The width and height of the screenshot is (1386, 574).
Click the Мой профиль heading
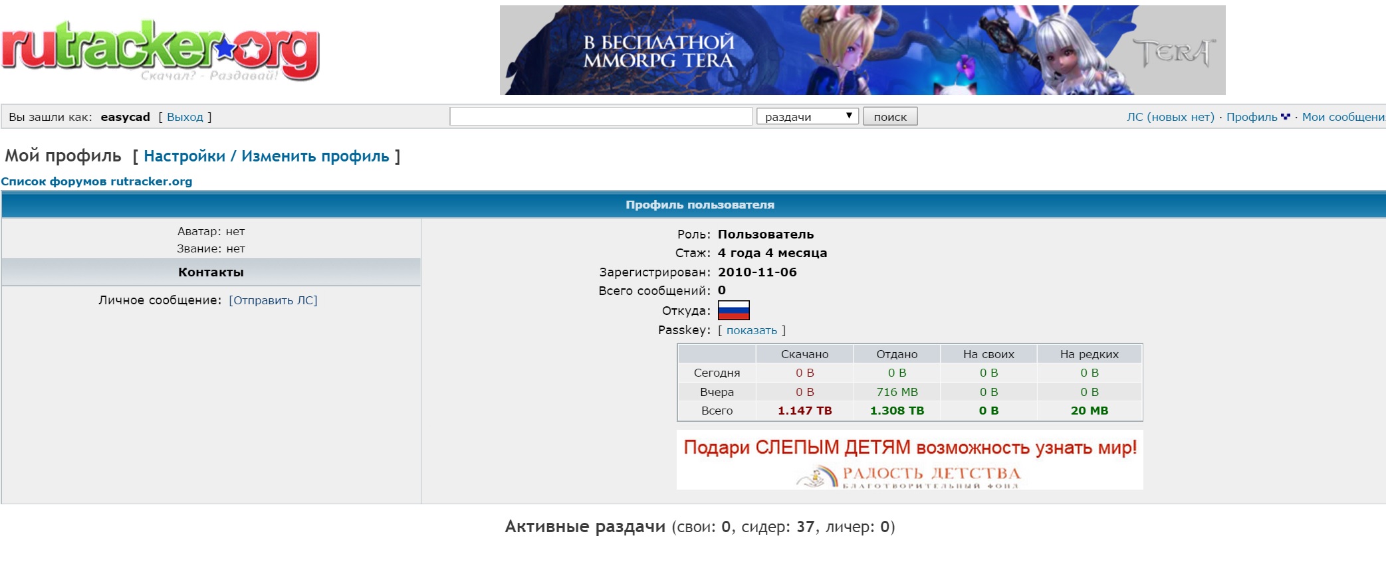pyautogui.click(x=63, y=156)
